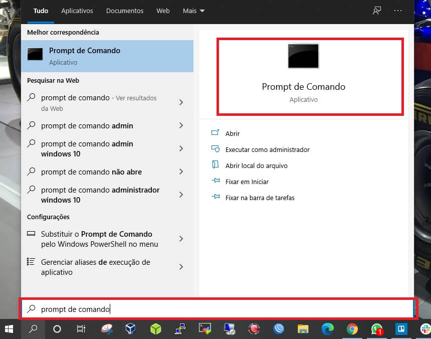Choose Abrir local do arquivo
Screen dimensions: 431x339
[257, 166]
